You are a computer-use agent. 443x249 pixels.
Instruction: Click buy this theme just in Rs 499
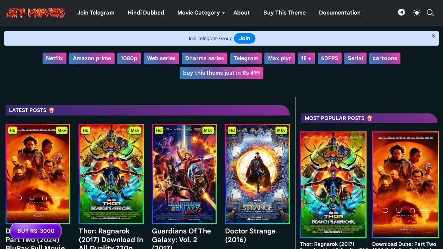(221, 73)
